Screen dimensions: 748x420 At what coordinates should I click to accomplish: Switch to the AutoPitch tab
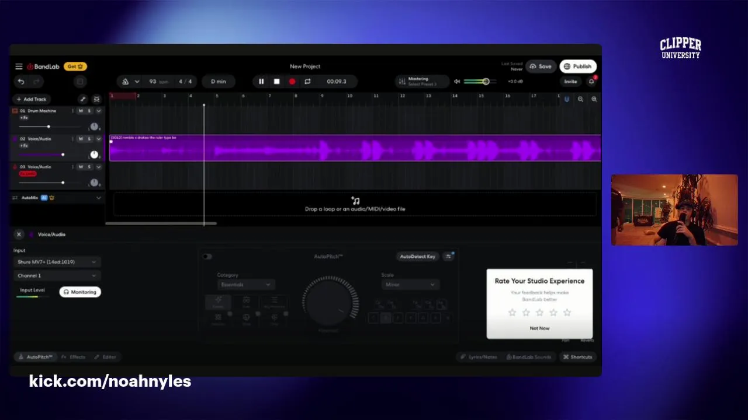pos(36,357)
